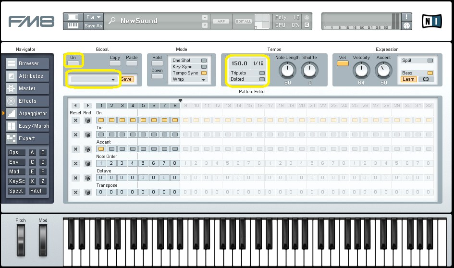Open the KeySc expert page
This screenshot has height=268, width=454.
pyautogui.click(x=16, y=181)
